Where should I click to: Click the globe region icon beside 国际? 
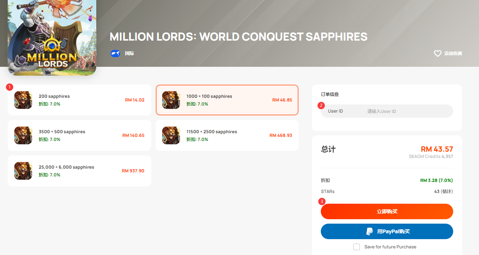(115, 54)
